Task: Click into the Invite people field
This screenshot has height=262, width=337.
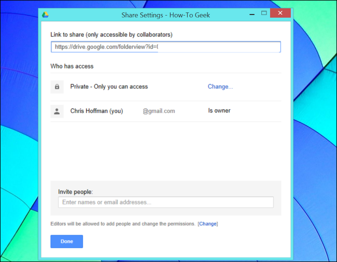Action: 166,202
